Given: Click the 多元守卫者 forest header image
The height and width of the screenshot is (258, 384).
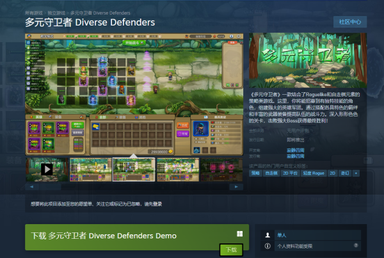Looking at the screenshot, I should (308, 60).
